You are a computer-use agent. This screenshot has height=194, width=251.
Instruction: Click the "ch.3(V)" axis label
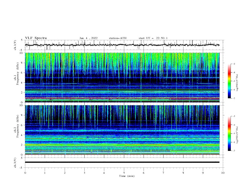coord(15,163)
